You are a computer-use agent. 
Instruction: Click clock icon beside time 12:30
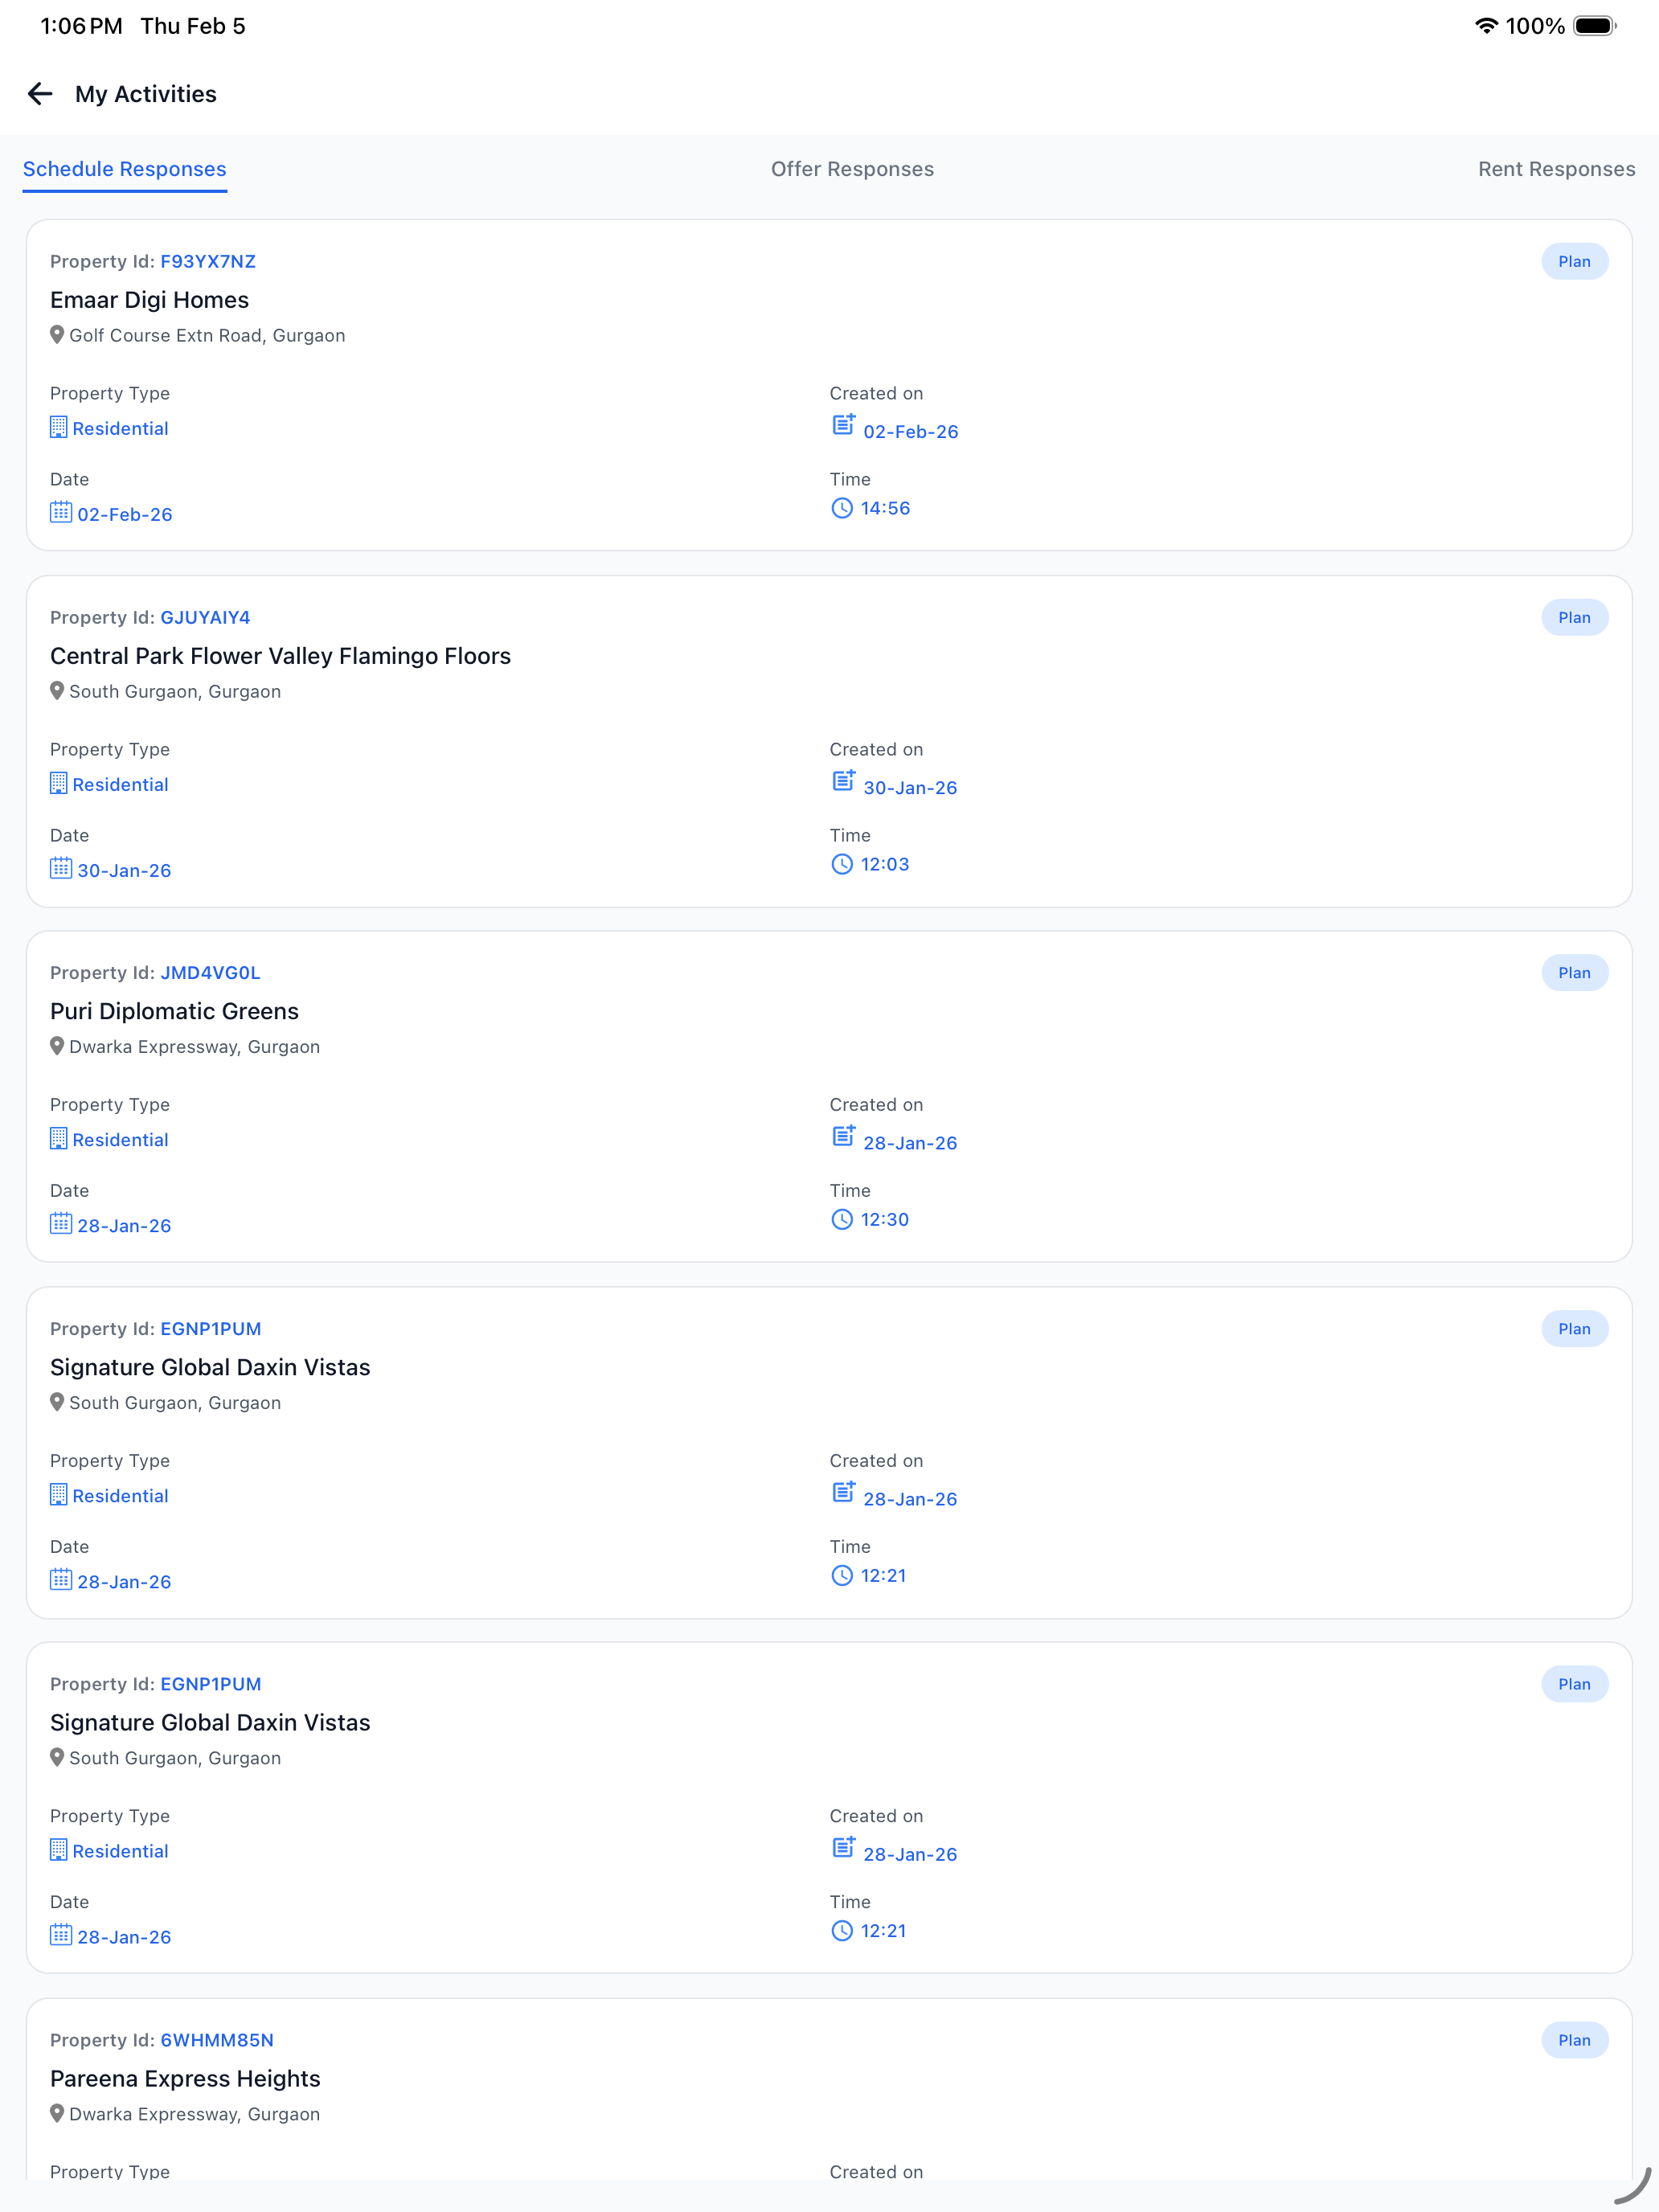coord(842,1219)
